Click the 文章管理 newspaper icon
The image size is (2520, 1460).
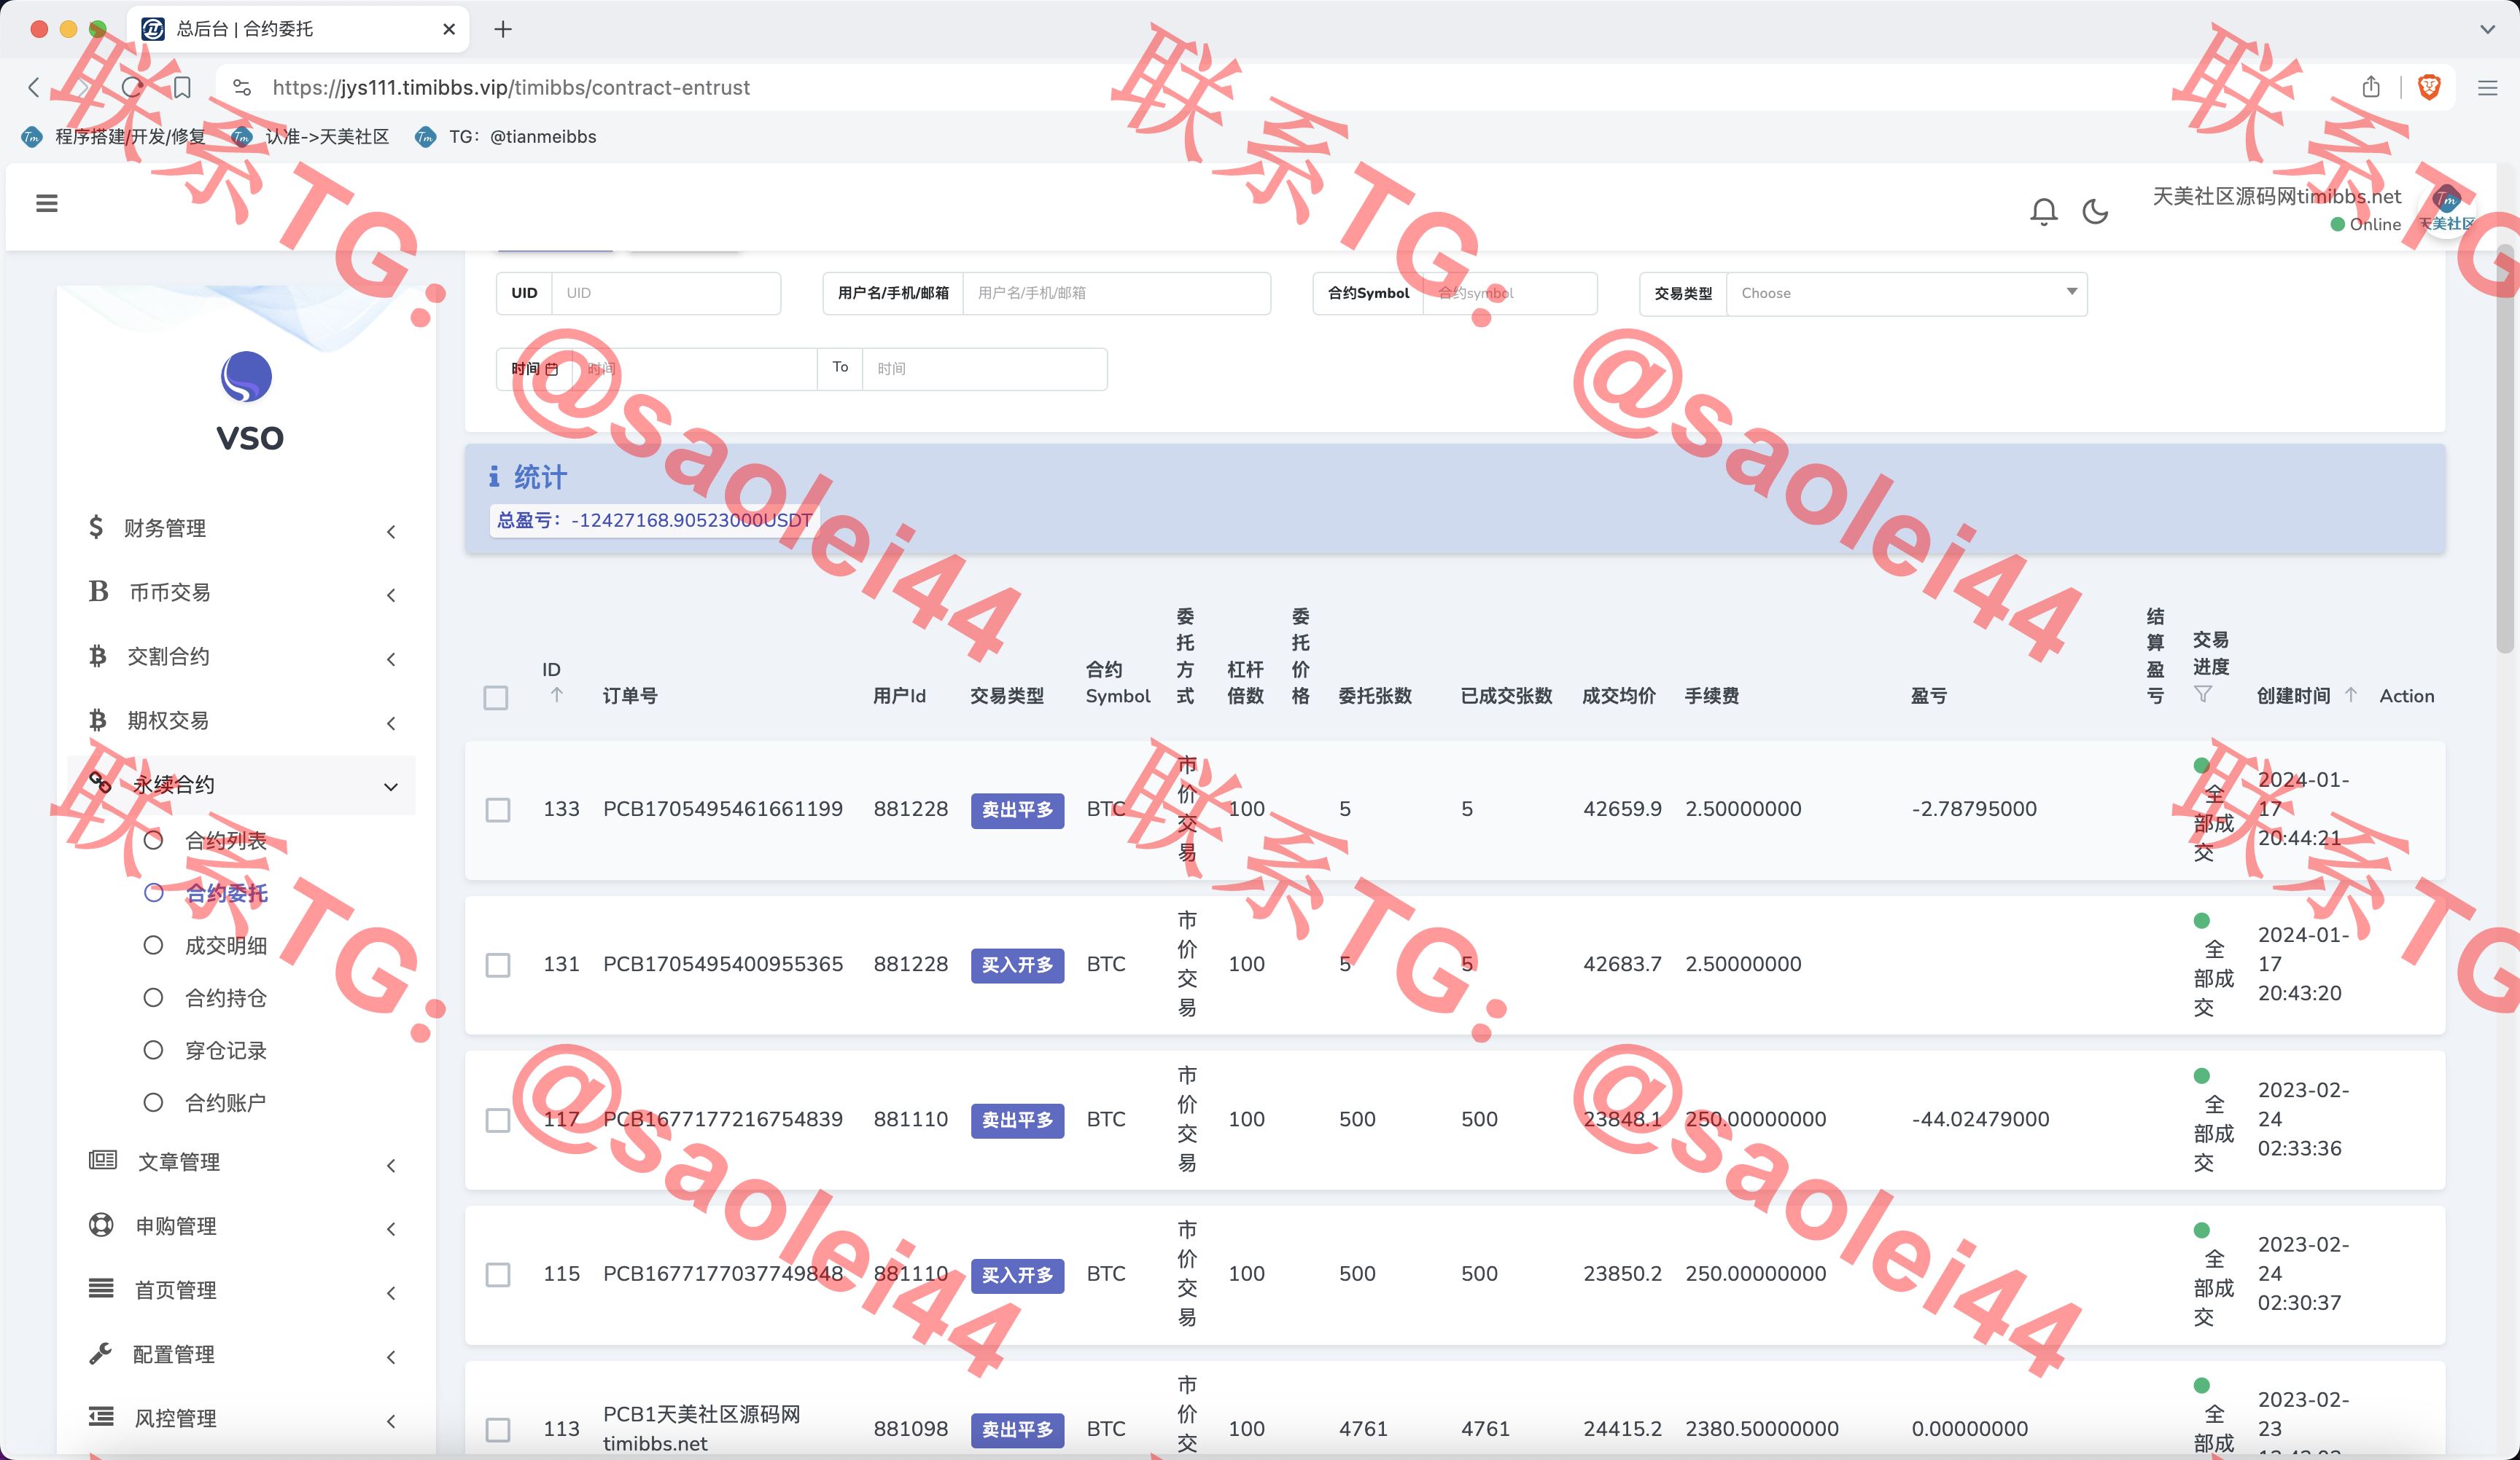[103, 1161]
